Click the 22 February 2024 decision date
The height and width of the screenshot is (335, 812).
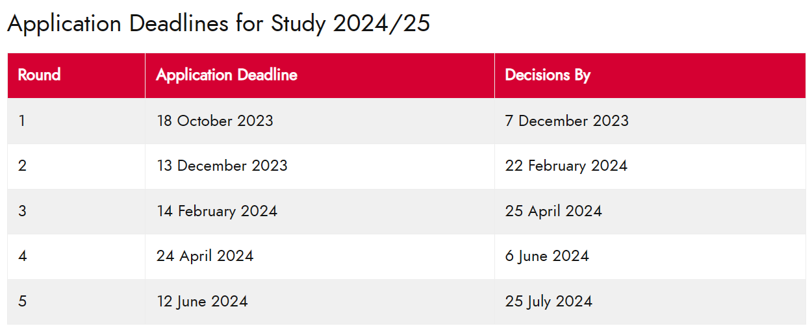pyautogui.click(x=566, y=166)
